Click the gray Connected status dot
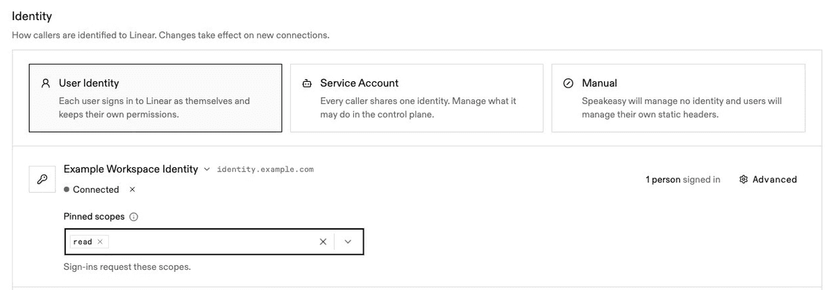833x290 pixels. click(x=66, y=189)
